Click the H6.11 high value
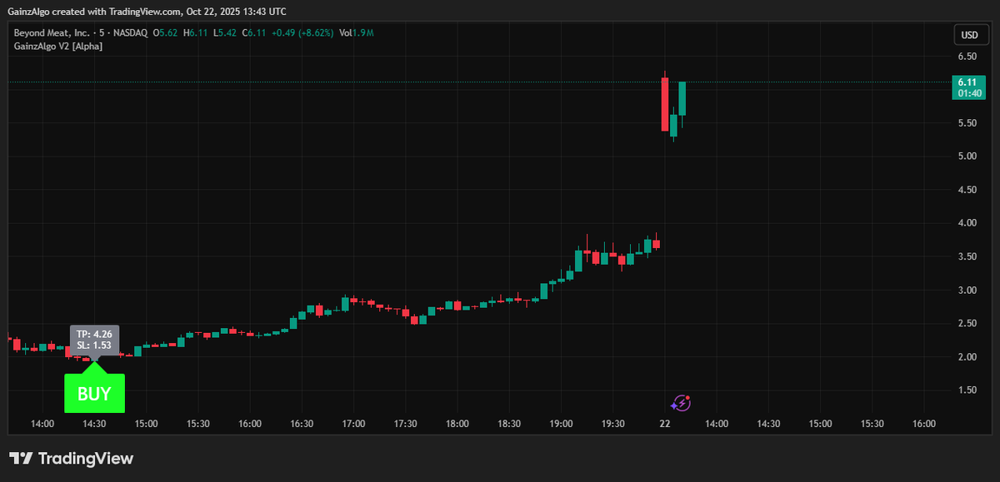This screenshot has height=482, width=1000. [x=197, y=32]
